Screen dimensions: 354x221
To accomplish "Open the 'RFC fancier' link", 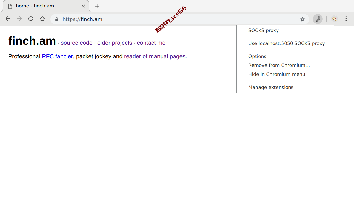I will pos(57,56).
